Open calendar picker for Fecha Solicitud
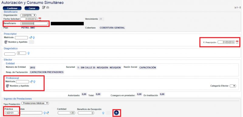 [40, 19]
